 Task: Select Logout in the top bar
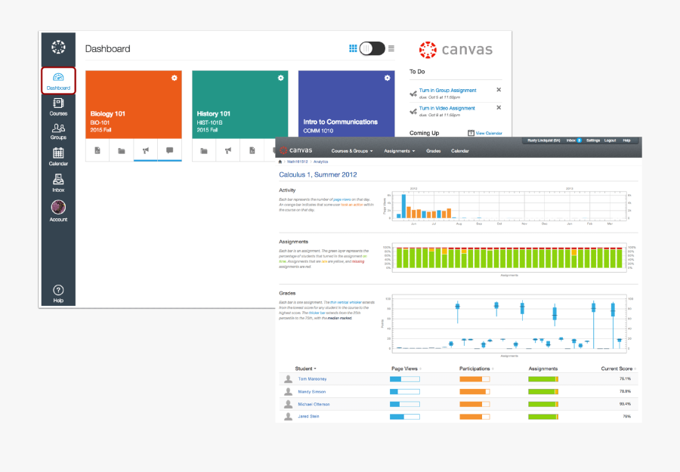610,140
